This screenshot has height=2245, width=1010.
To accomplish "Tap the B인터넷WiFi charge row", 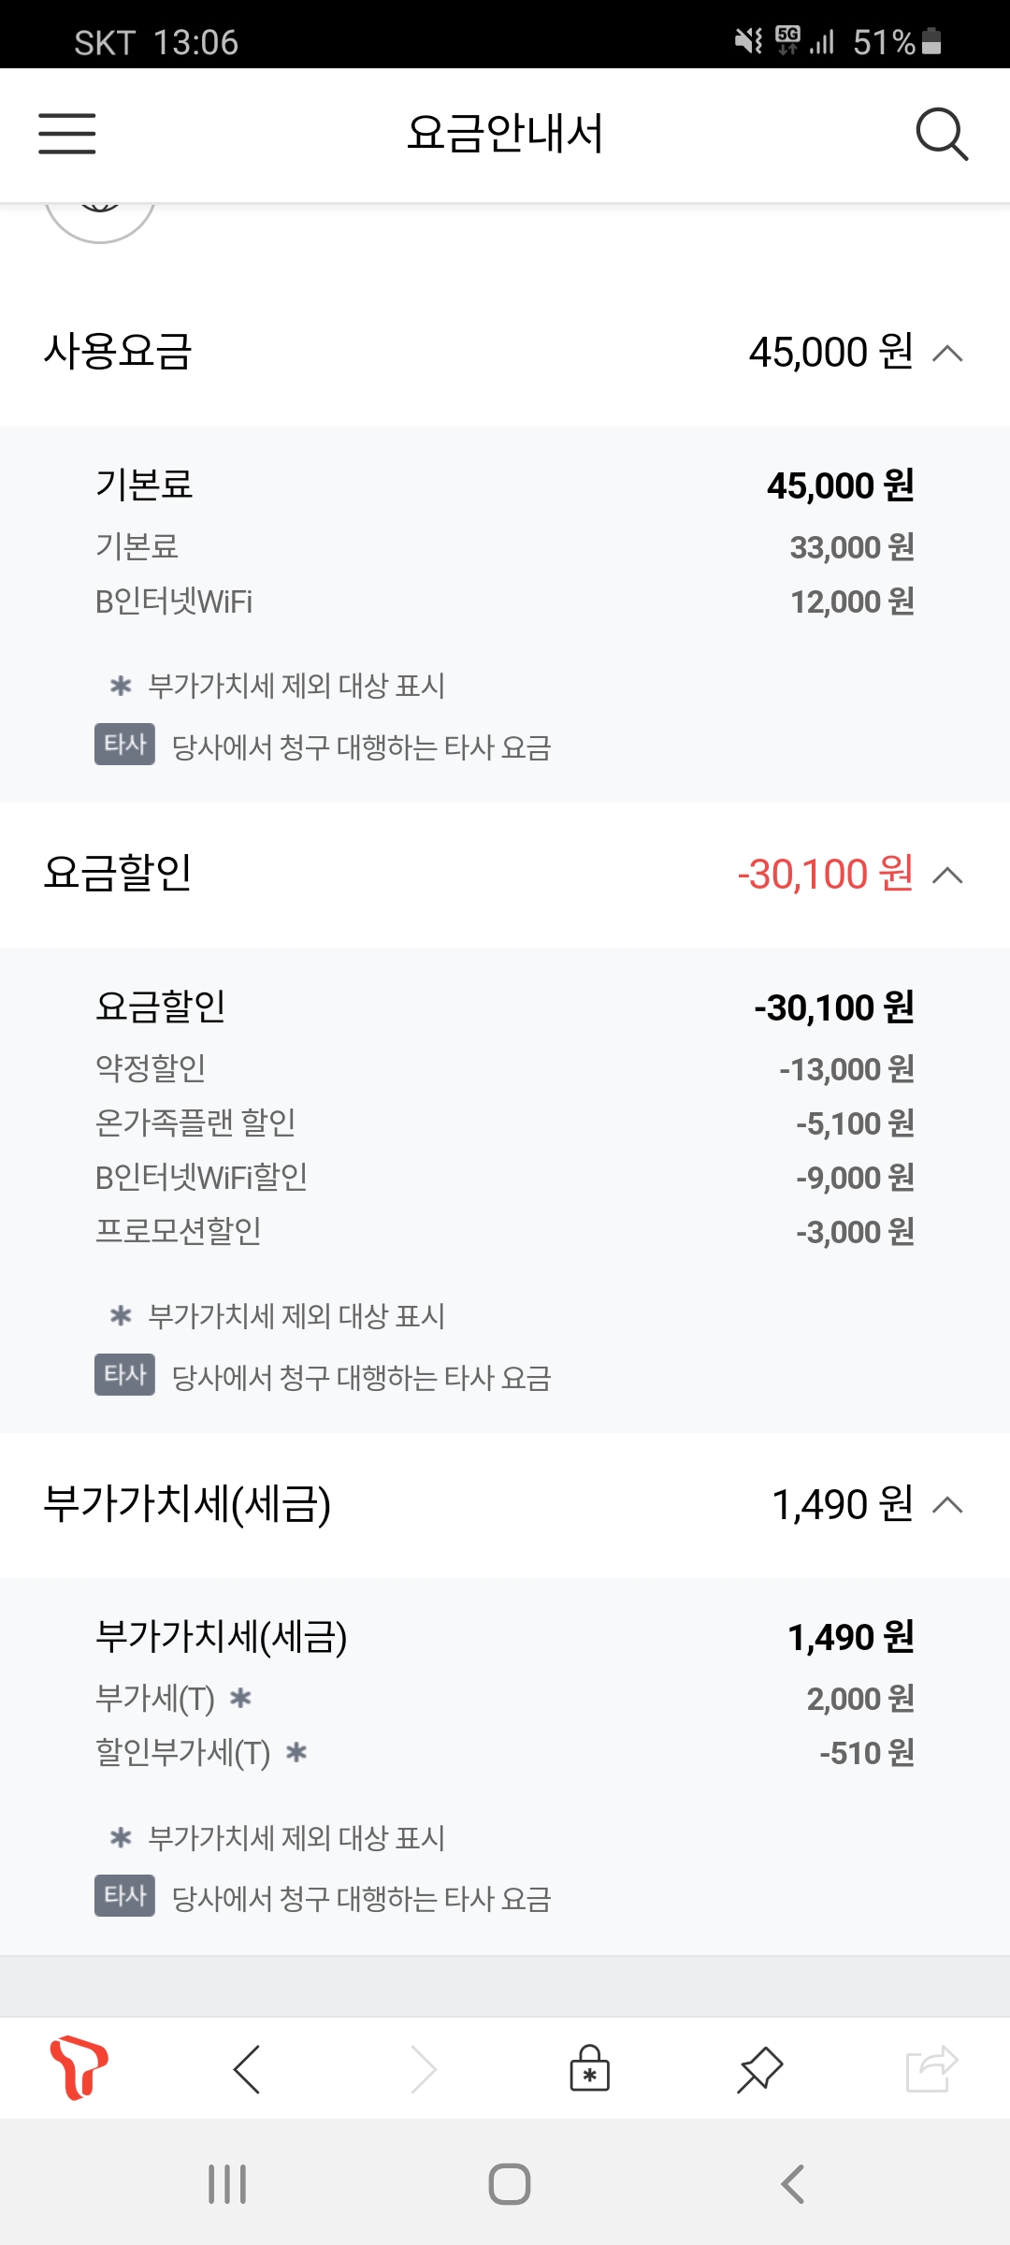I will (x=174, y=601).
